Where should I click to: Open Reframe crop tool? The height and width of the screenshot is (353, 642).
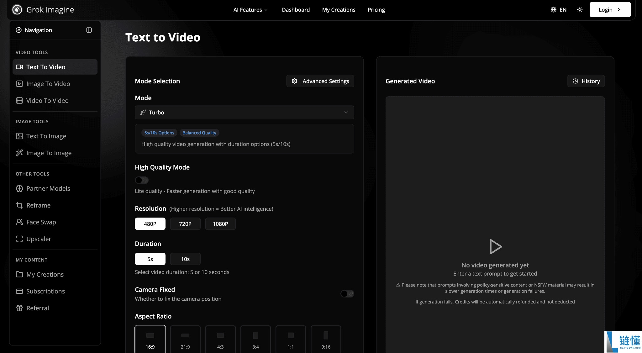38,205
